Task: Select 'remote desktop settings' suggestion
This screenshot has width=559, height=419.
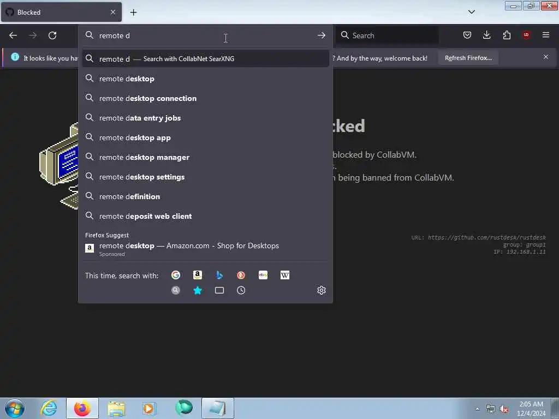Action: 205,176
